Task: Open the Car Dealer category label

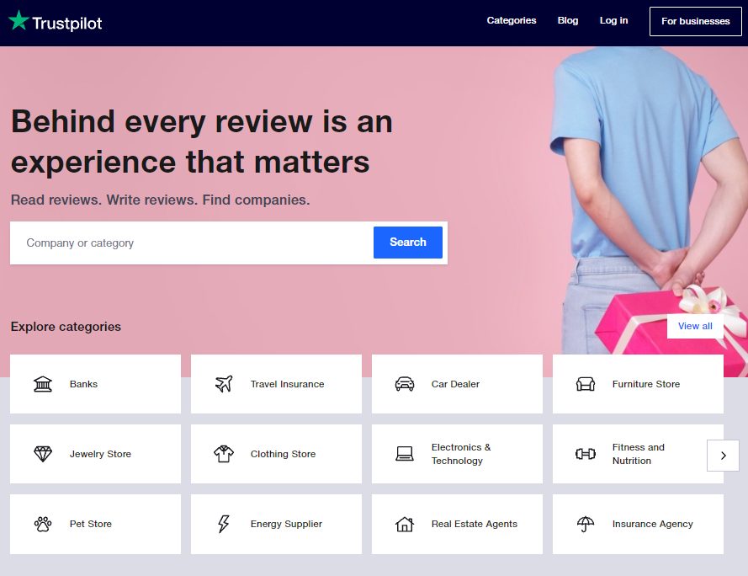Action: tap(455, 384)
